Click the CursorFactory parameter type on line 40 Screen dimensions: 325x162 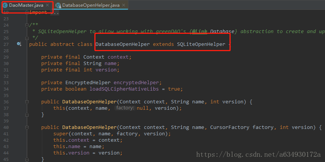(x=230, y=127)
